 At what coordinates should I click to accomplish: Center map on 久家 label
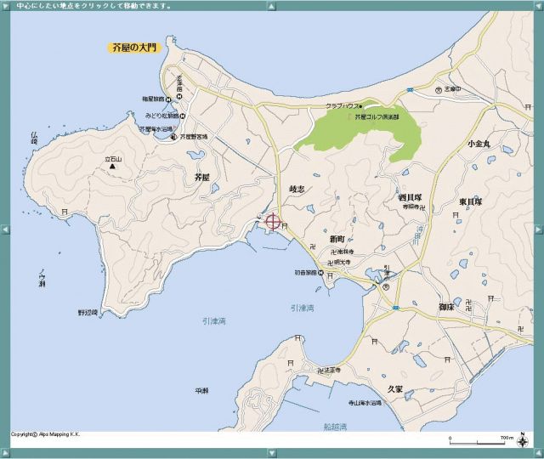[394, 388]
